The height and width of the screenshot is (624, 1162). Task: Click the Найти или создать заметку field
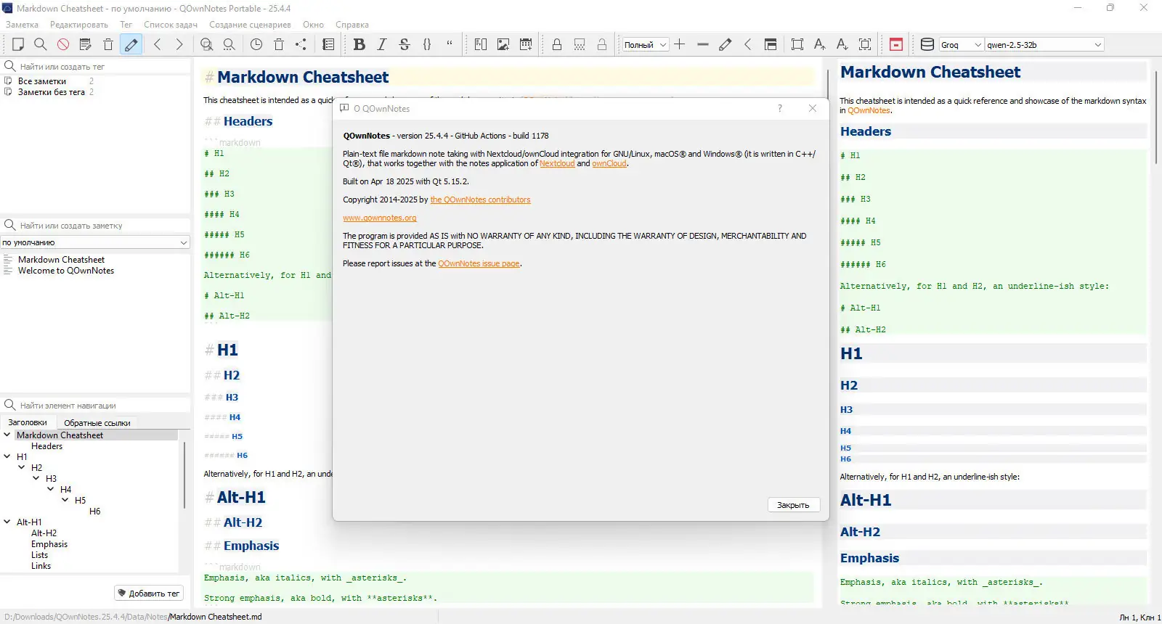pos(95,226)
